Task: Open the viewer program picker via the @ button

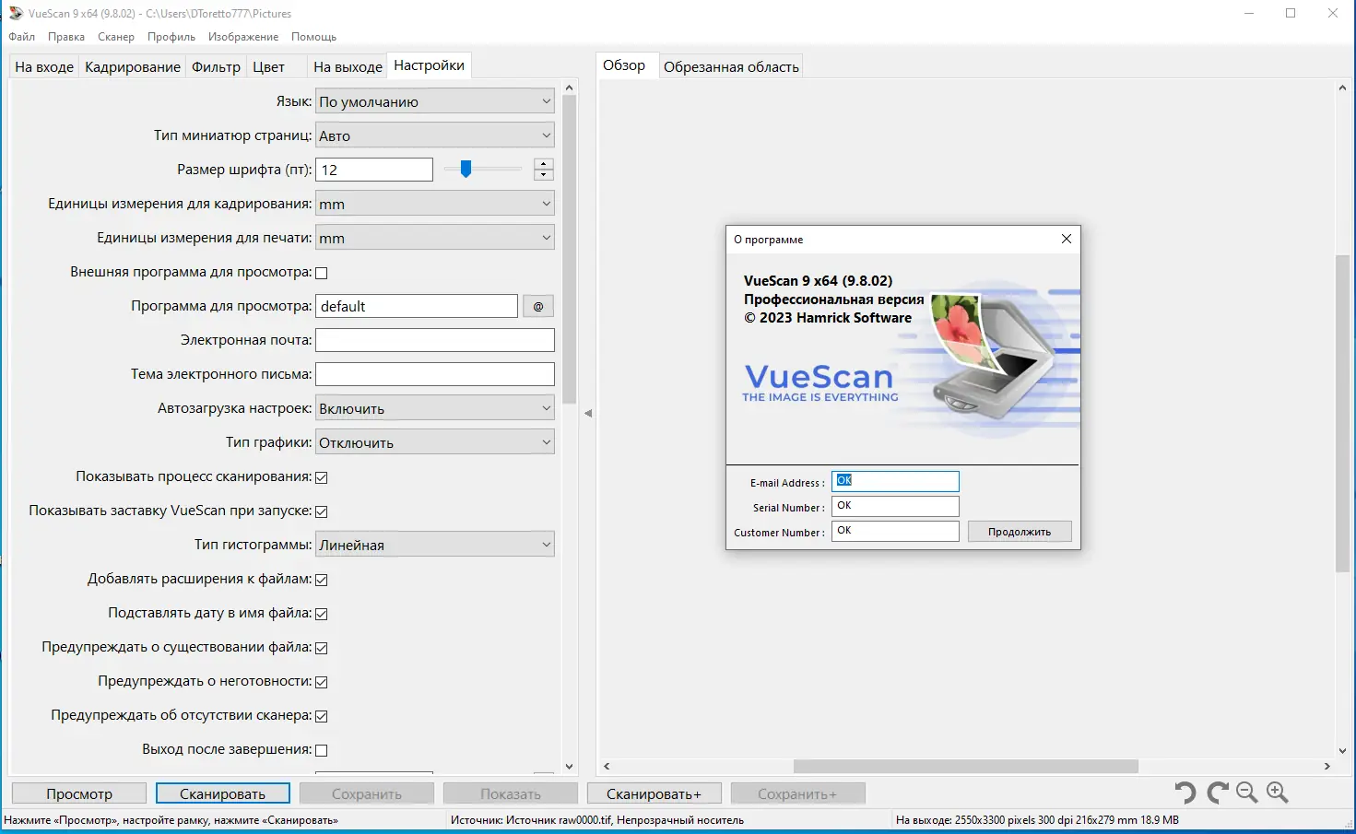Action: (537, 305)
